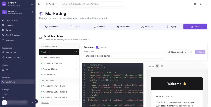Click the reset template icon
This screenshot has width=211, height=107.
click(191, 52)
